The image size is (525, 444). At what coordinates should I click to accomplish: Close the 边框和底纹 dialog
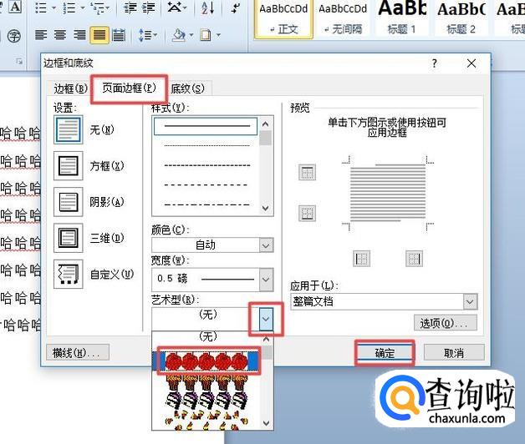(x=471, y=63)
